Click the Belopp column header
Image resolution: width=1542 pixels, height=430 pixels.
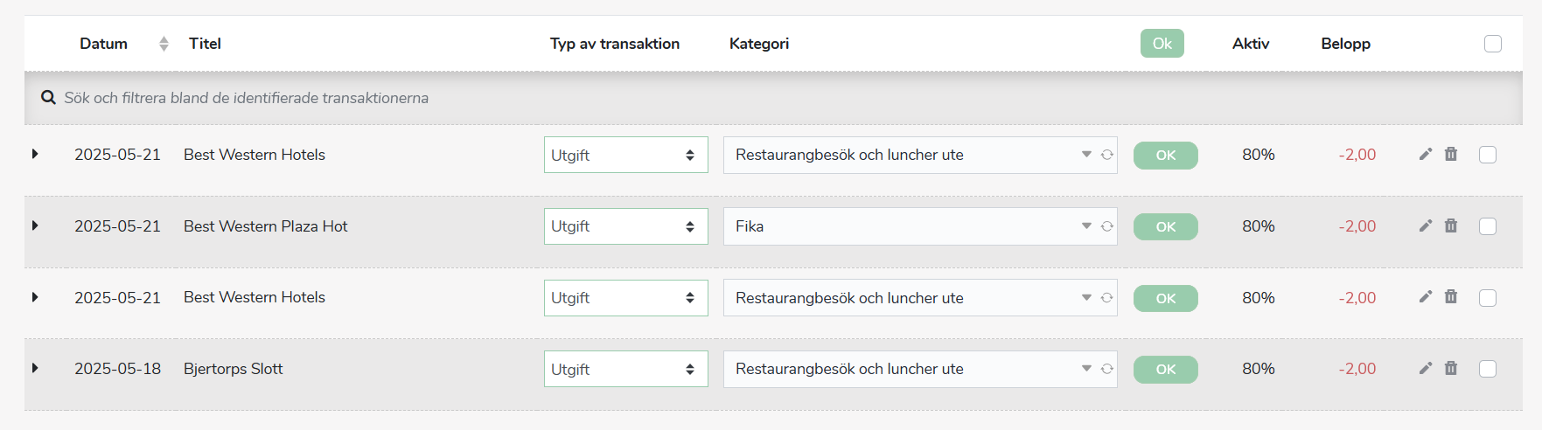pos(1345,44)
